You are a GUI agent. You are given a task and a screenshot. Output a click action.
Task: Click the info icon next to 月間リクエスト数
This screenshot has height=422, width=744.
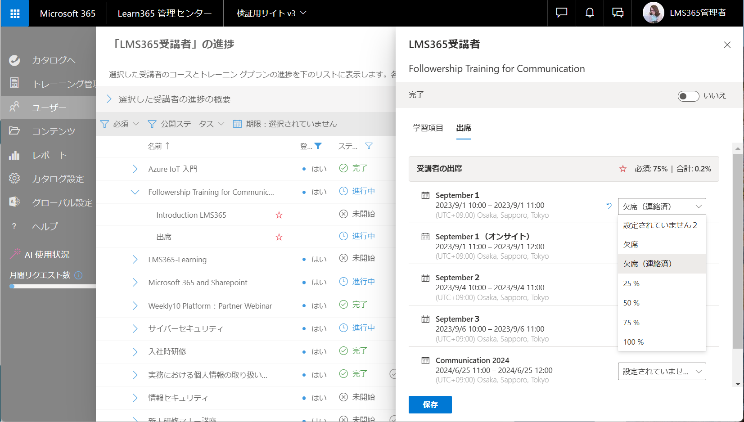(x=78, y=275)
